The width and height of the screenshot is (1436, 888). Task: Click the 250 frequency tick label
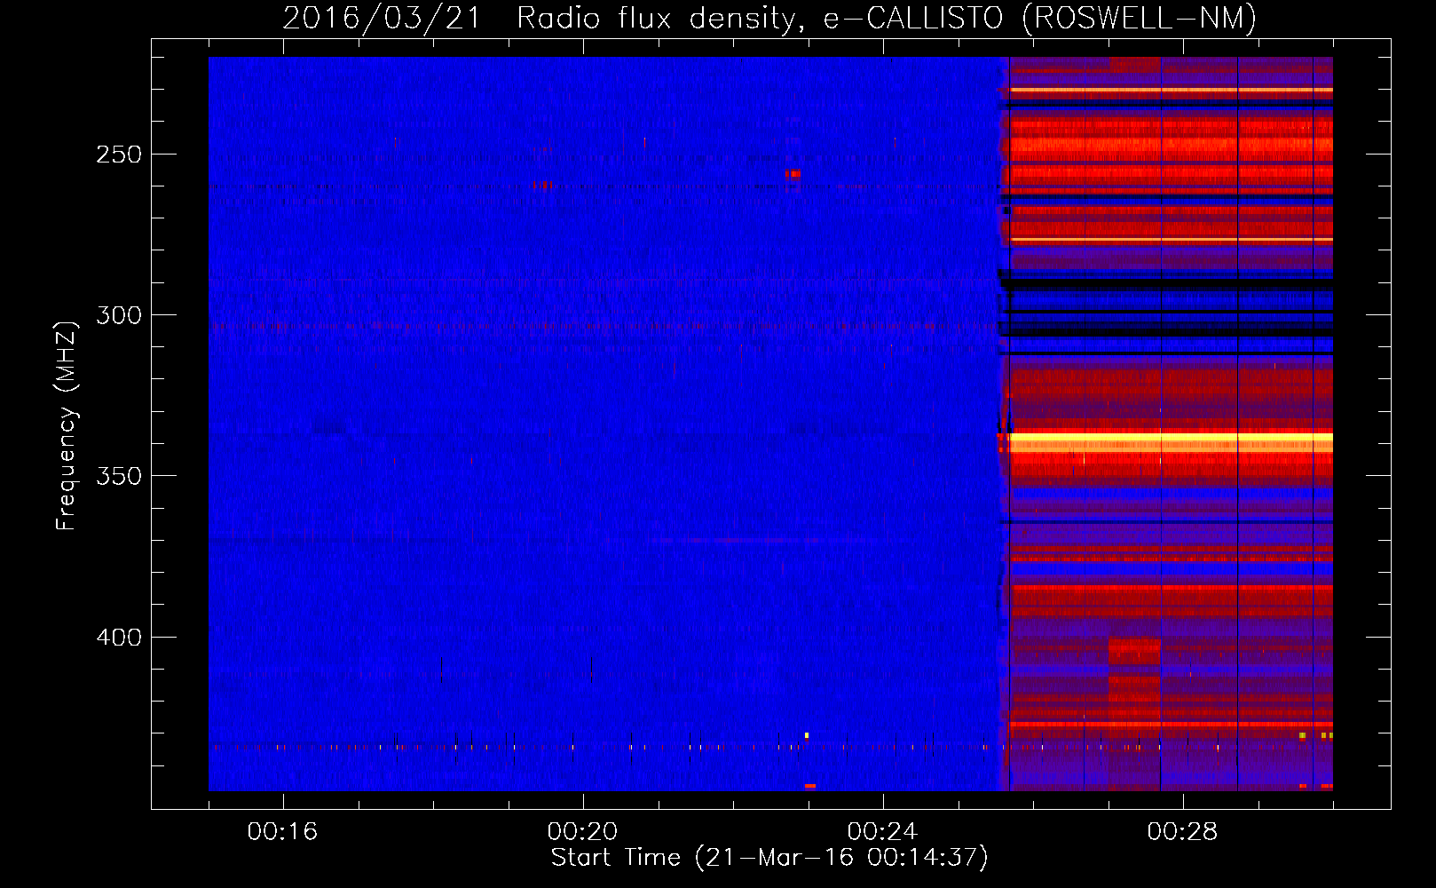click(x=119, y=155)
